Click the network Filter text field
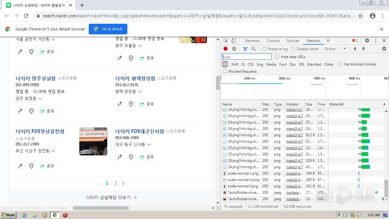The width and height of the screenshot is (389, 219). 246,57
